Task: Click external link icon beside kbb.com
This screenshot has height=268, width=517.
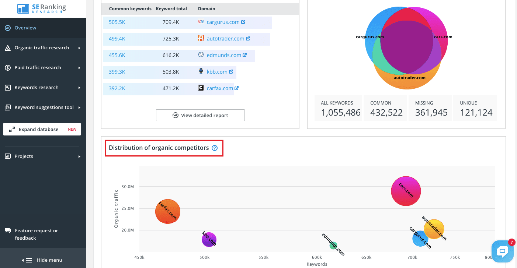Action: tap(231, 72)
